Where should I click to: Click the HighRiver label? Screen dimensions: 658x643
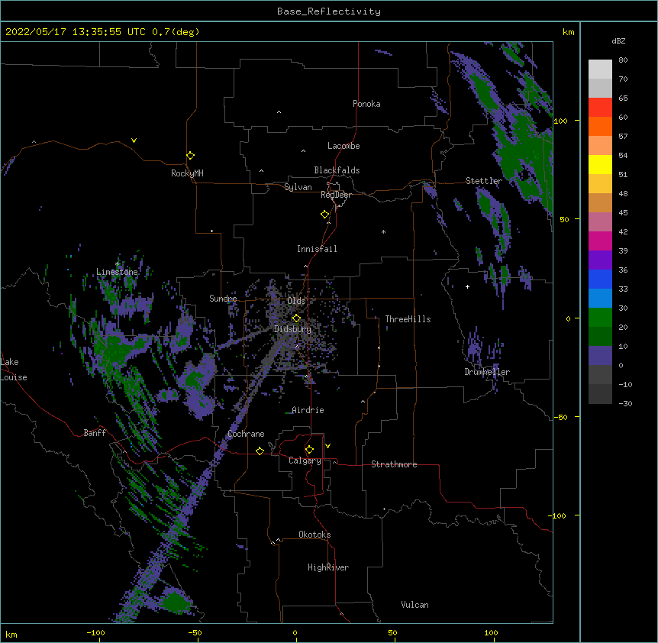click(328, 567)
